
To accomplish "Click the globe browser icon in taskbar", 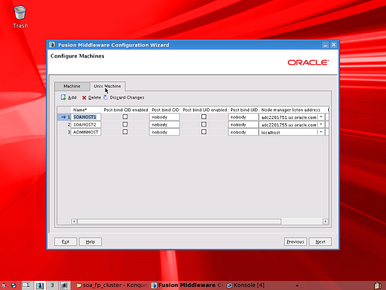I will [x=14, y=286].
